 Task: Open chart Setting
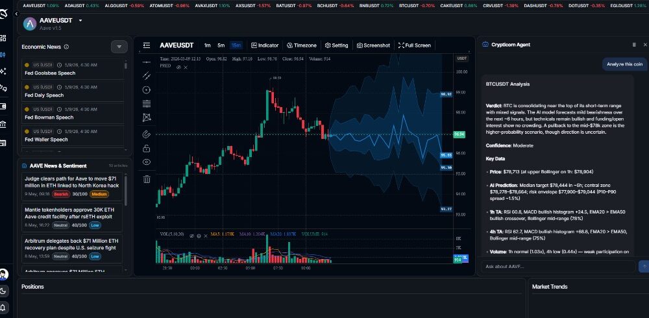pyautogui.click(x=336, y=45)
